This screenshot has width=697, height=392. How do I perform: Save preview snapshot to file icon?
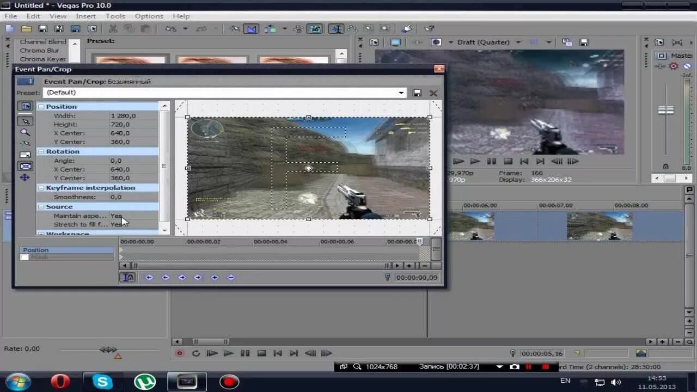pos(584,42)
